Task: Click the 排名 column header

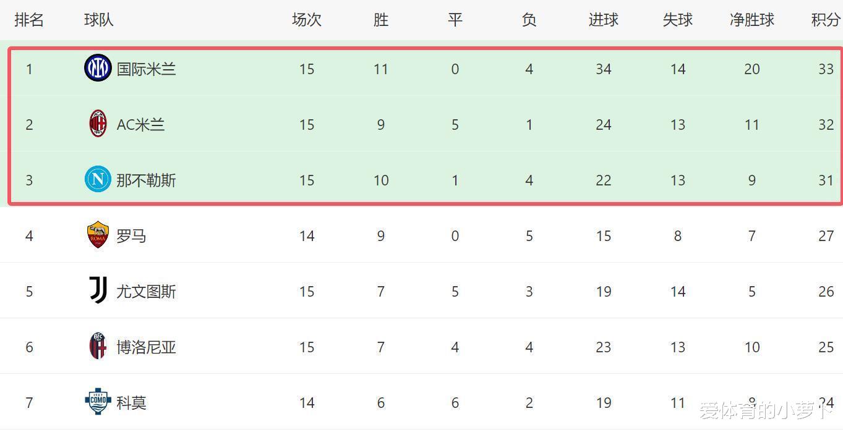Action: point(29,20)
